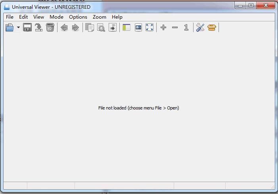Open the View menu
The image size is (278, 194).
coord(38,17)
